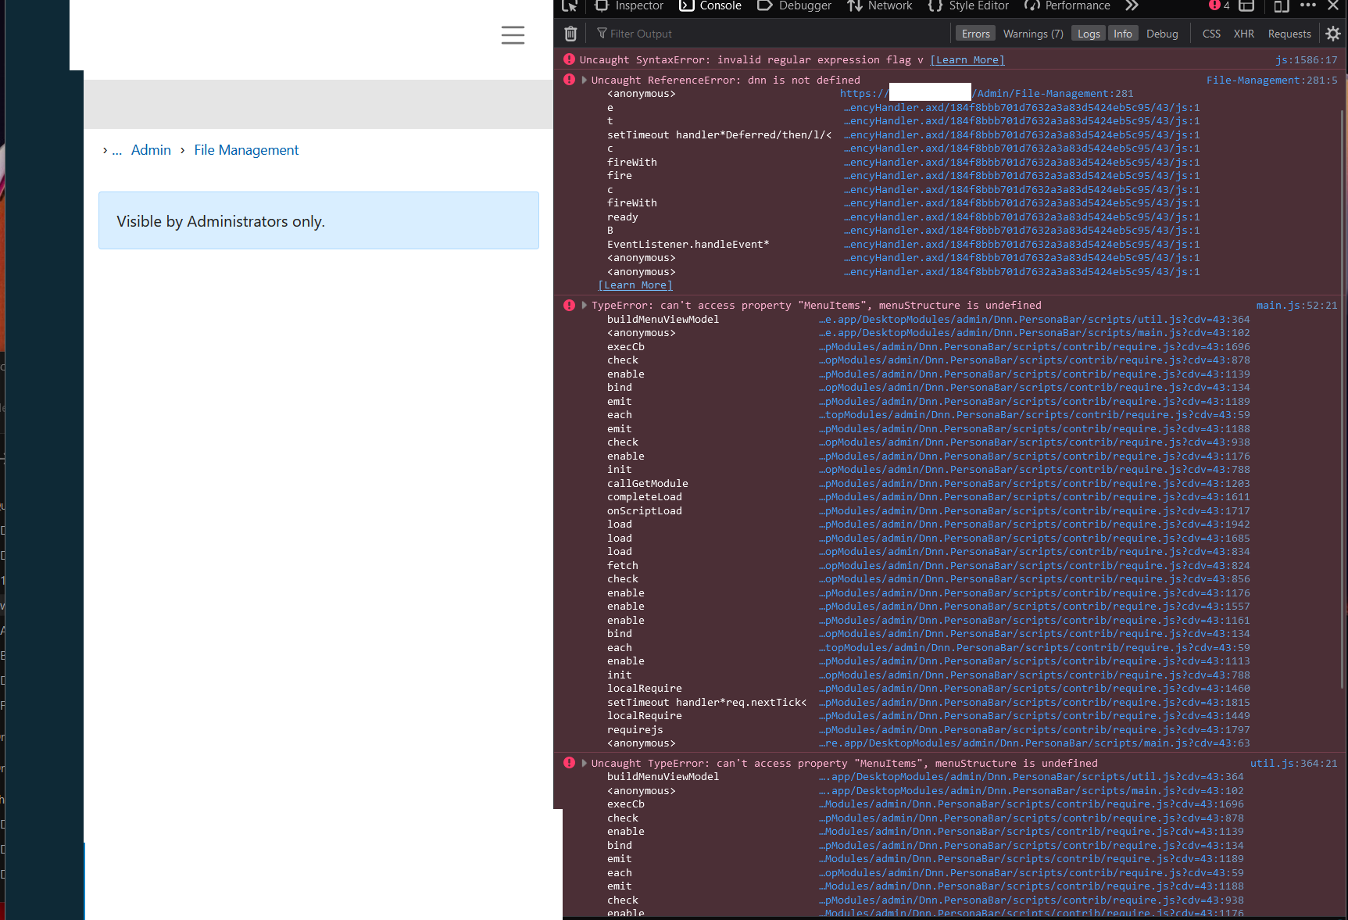Viewport: 1348px width, 920px height.
Task: Toggle the XHR requests filter
Action: coord(1244,33)
